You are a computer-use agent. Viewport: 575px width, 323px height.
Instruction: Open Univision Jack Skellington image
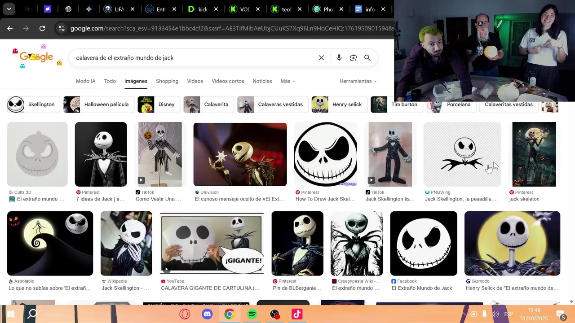click(240, 154)
